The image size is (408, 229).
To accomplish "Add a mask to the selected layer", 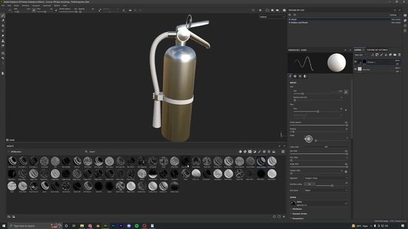I will tap(377, 55).
